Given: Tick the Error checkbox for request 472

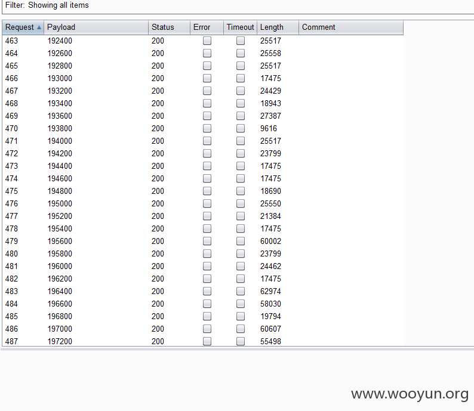Looking at the screenshot, I should pos(207,153).
